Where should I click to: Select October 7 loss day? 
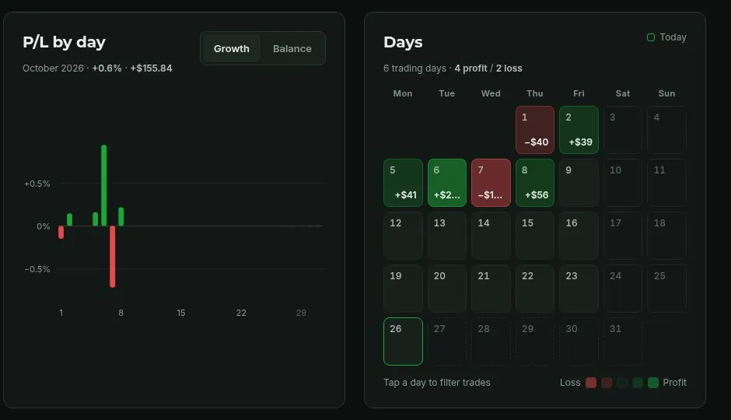(491, 183)
